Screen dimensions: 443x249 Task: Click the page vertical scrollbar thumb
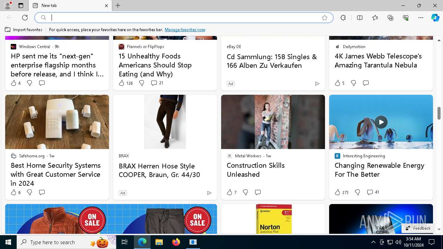pyautogui.click(x=439, y=113)
